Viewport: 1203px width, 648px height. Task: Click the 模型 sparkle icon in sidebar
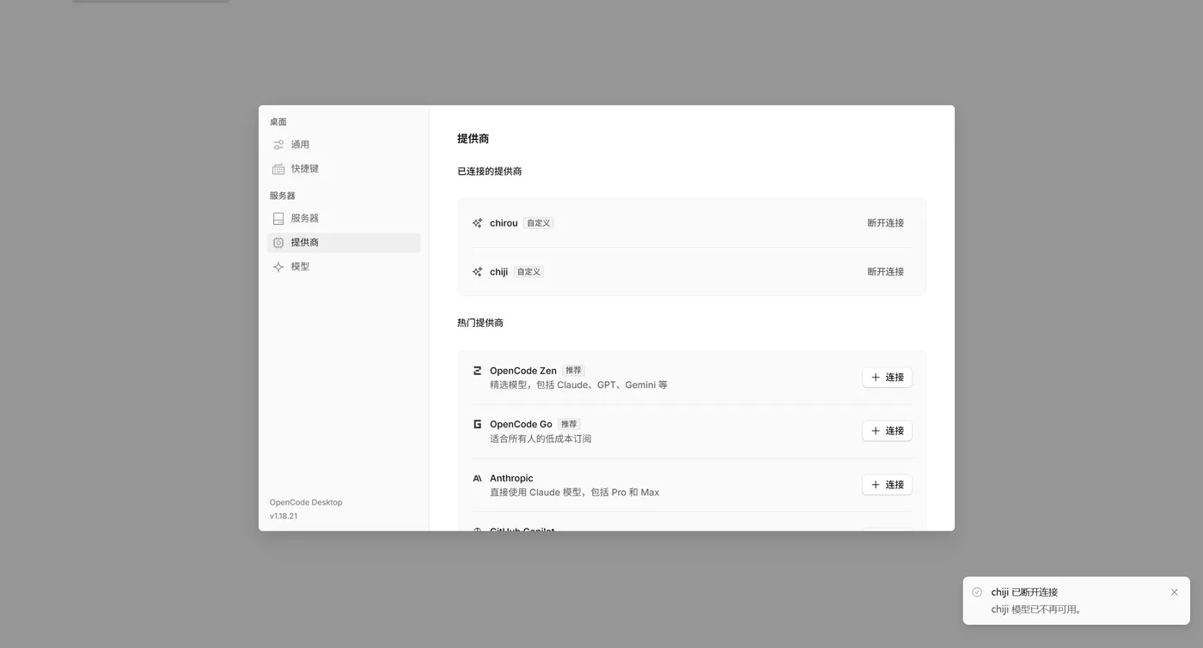(x=278, y=267)
